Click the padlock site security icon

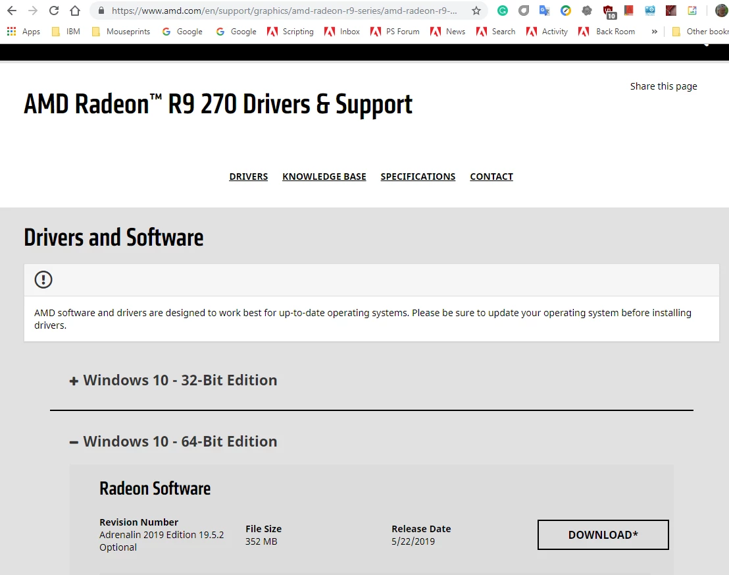point(101,11)
